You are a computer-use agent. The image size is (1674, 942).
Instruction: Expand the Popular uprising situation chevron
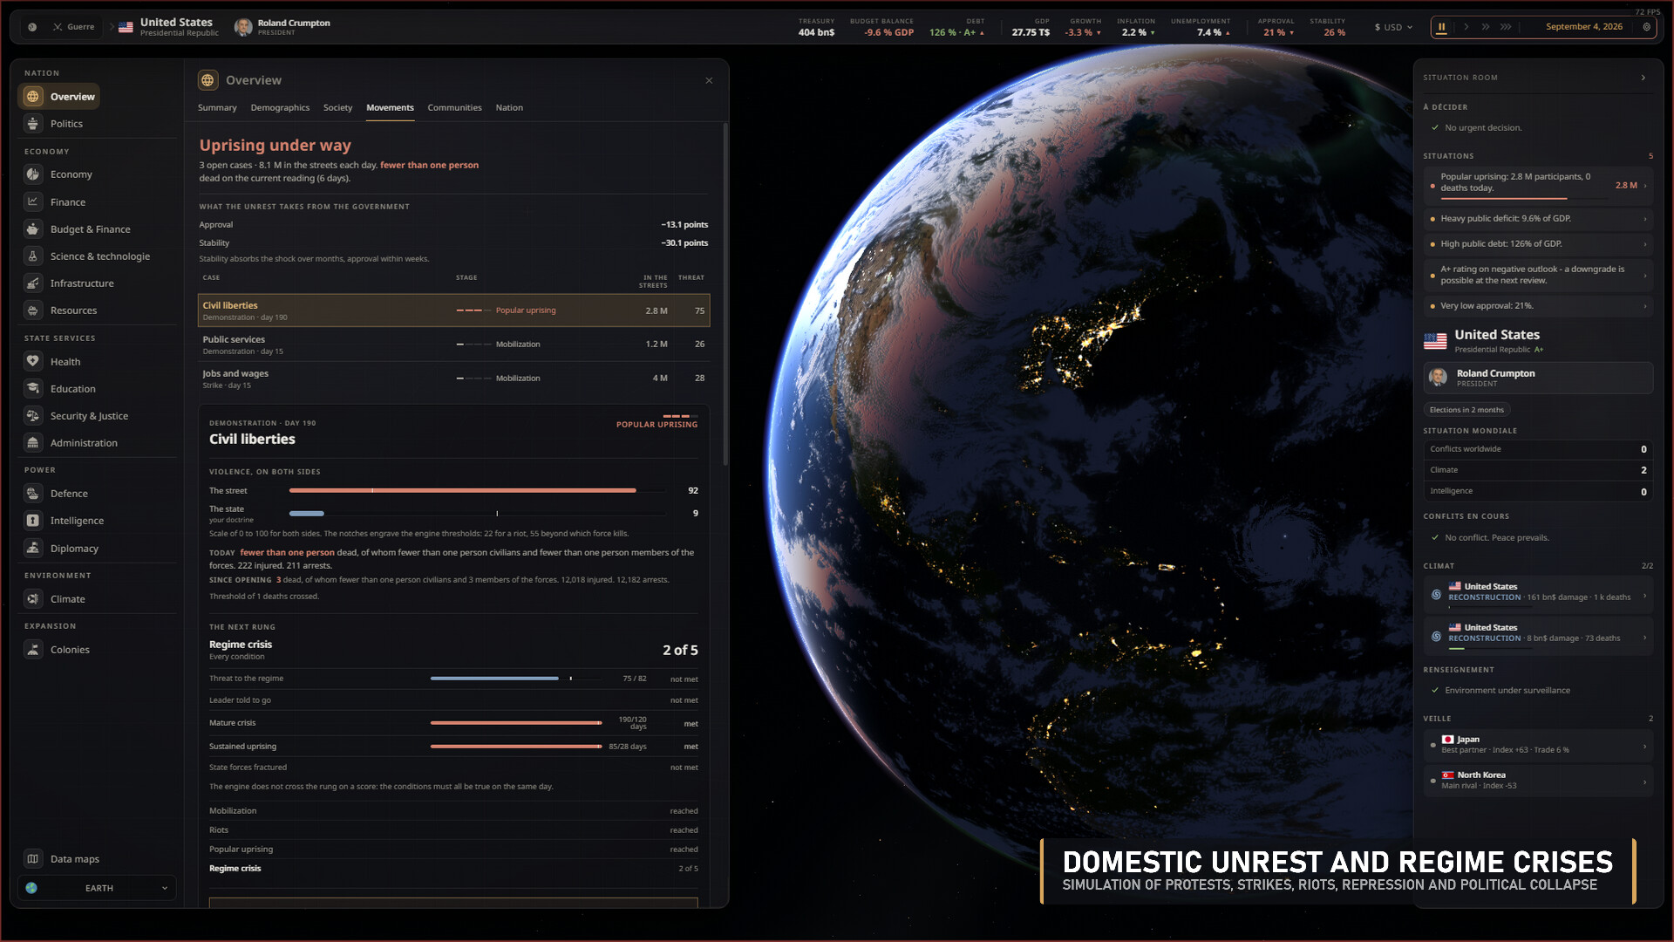[1645, 186]
